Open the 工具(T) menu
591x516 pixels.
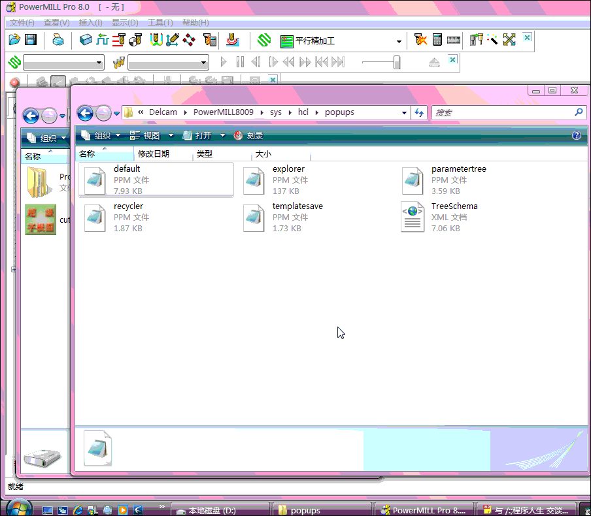[160, 23]
